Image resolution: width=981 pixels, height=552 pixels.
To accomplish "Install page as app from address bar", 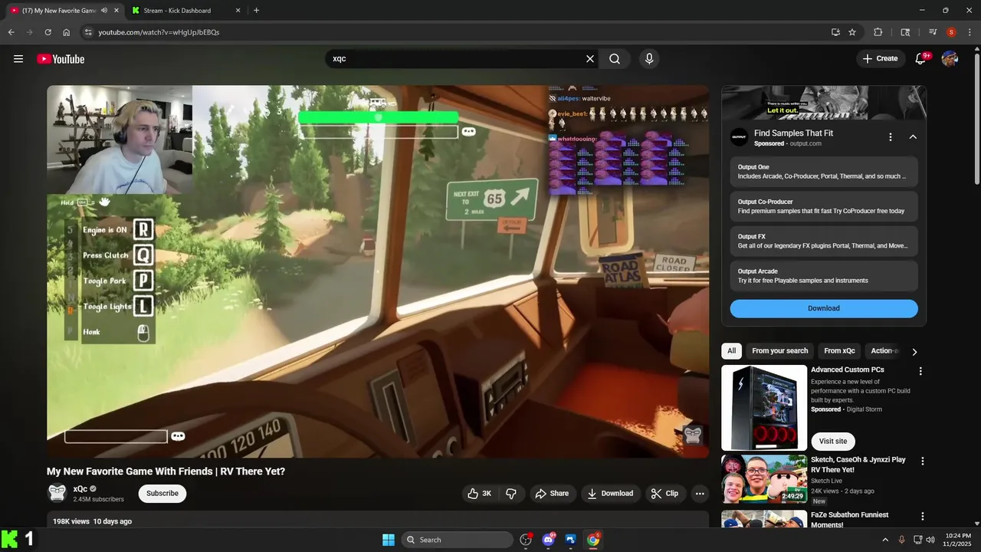I will click(x=835, y=32).
